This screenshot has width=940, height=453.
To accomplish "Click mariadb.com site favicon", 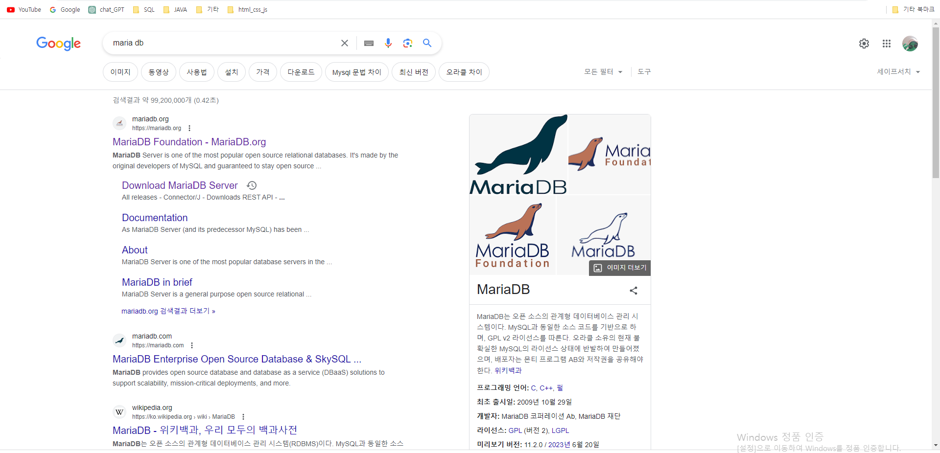I will [x=119, y=340].
